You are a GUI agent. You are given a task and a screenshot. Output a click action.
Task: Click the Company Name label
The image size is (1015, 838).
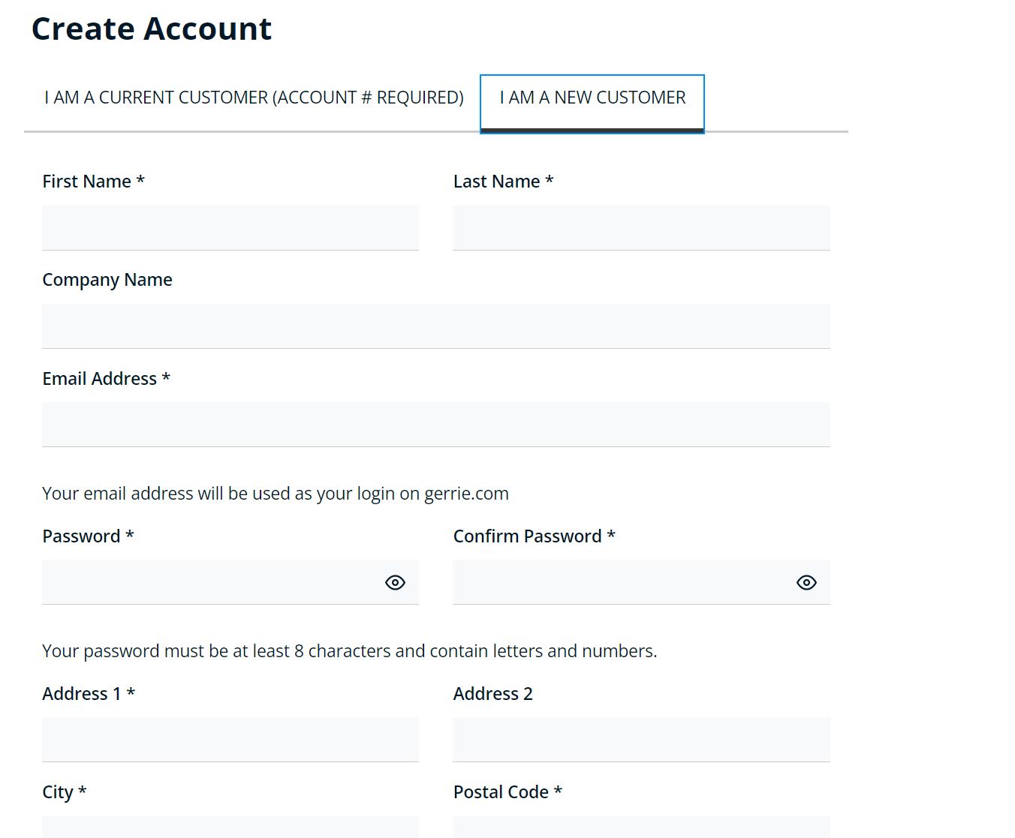tap(107, 280)
